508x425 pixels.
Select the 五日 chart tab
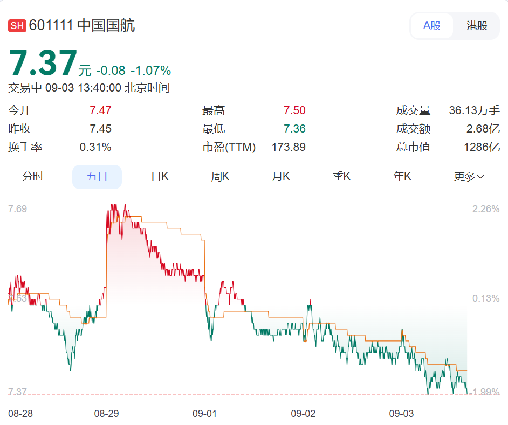pos(97,177)
